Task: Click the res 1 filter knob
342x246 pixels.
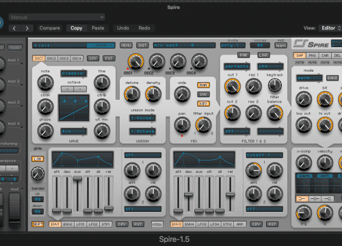Action: [x=254, y=86]
